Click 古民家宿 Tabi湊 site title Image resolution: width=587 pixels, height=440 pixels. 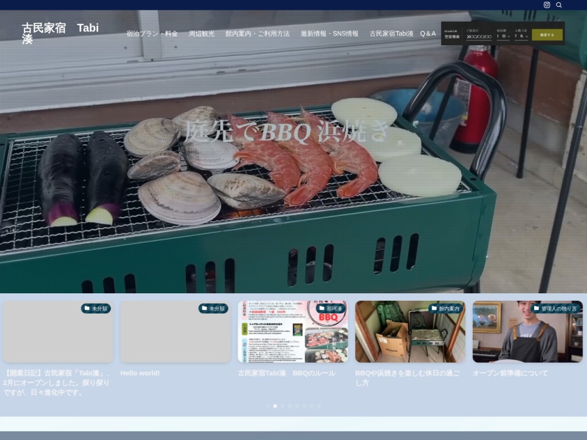pyautogui.click(x=60, y=33)
